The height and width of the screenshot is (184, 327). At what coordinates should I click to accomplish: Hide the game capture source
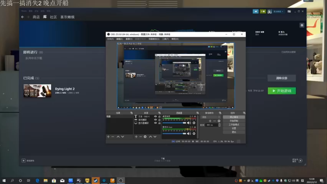coord(155,120)
